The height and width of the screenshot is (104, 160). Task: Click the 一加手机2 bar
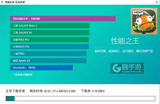[x=48, y=53]
